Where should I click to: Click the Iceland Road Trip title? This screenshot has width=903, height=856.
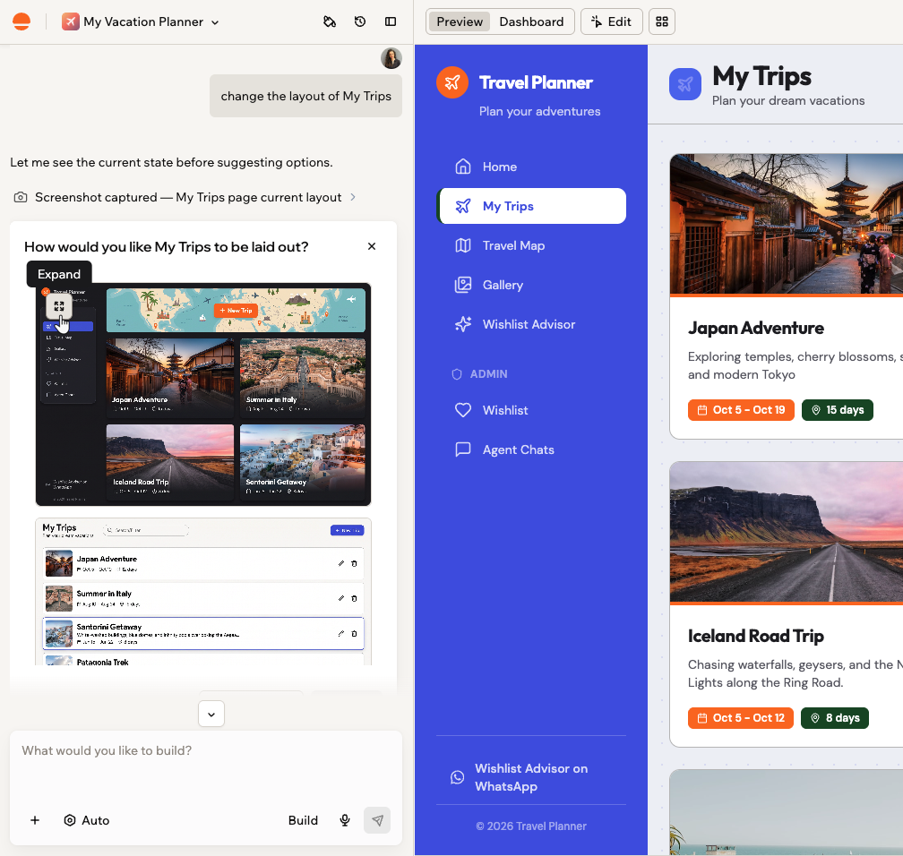[x=755, y=636]
